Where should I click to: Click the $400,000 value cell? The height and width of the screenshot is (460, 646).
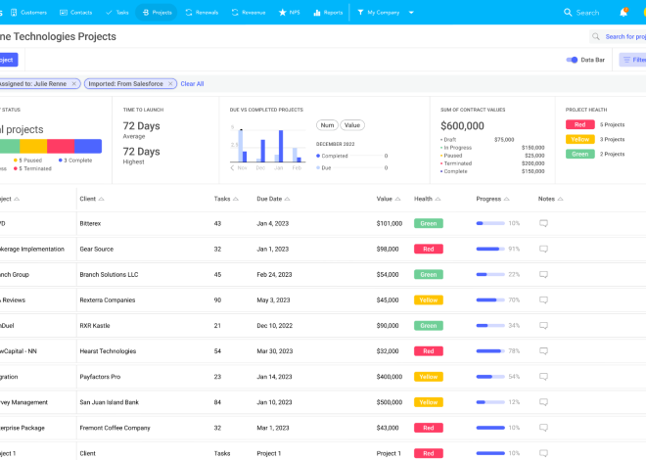[390, 377]
